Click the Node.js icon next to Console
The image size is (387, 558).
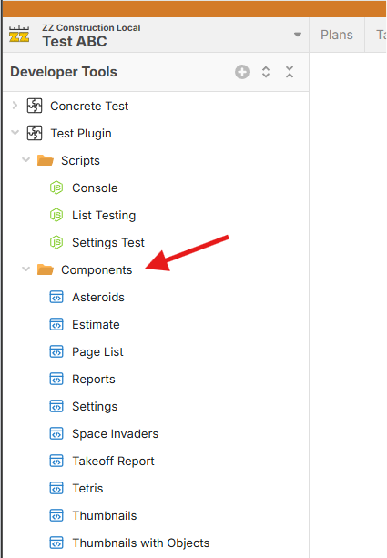(x=56, y=188)
